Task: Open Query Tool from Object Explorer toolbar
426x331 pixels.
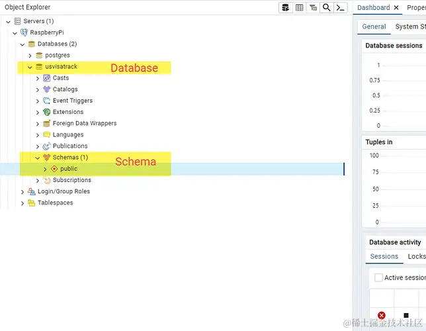Action: (x=285, y=8)
